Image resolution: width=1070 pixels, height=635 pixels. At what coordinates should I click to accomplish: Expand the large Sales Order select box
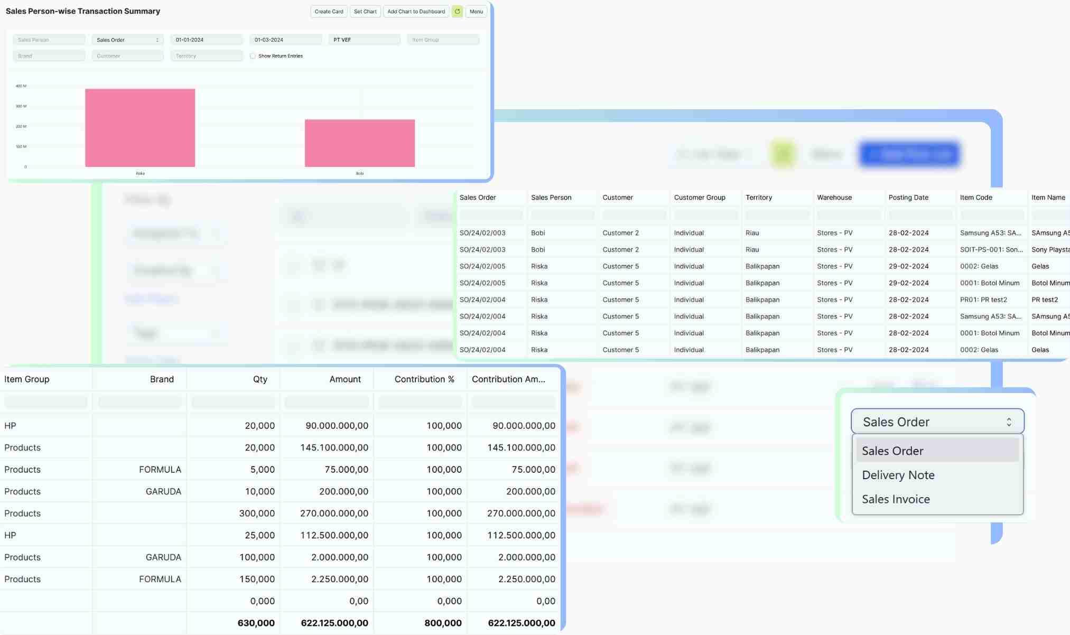tap(937, 422)
